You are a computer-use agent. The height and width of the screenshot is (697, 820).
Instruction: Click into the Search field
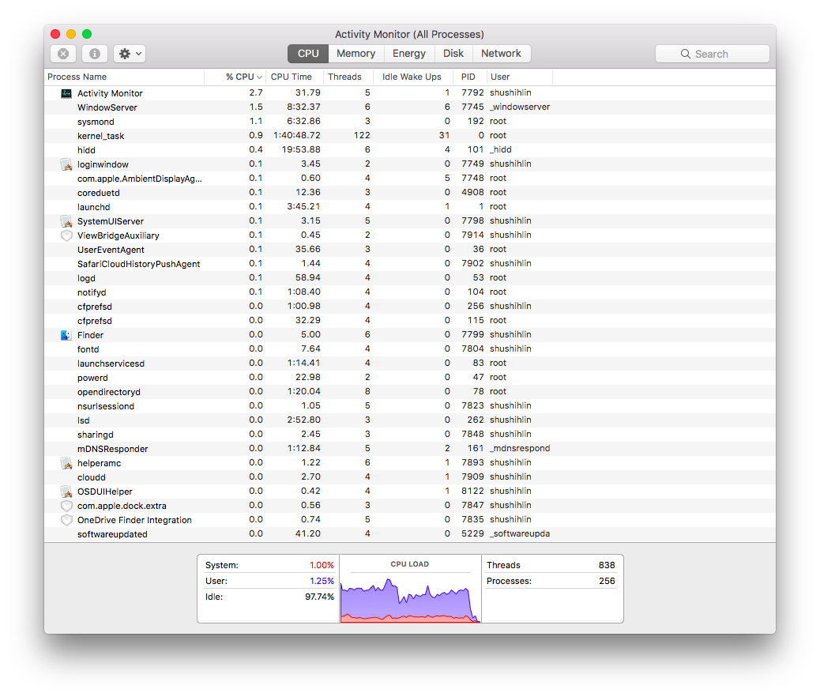(x=713, y=54)
